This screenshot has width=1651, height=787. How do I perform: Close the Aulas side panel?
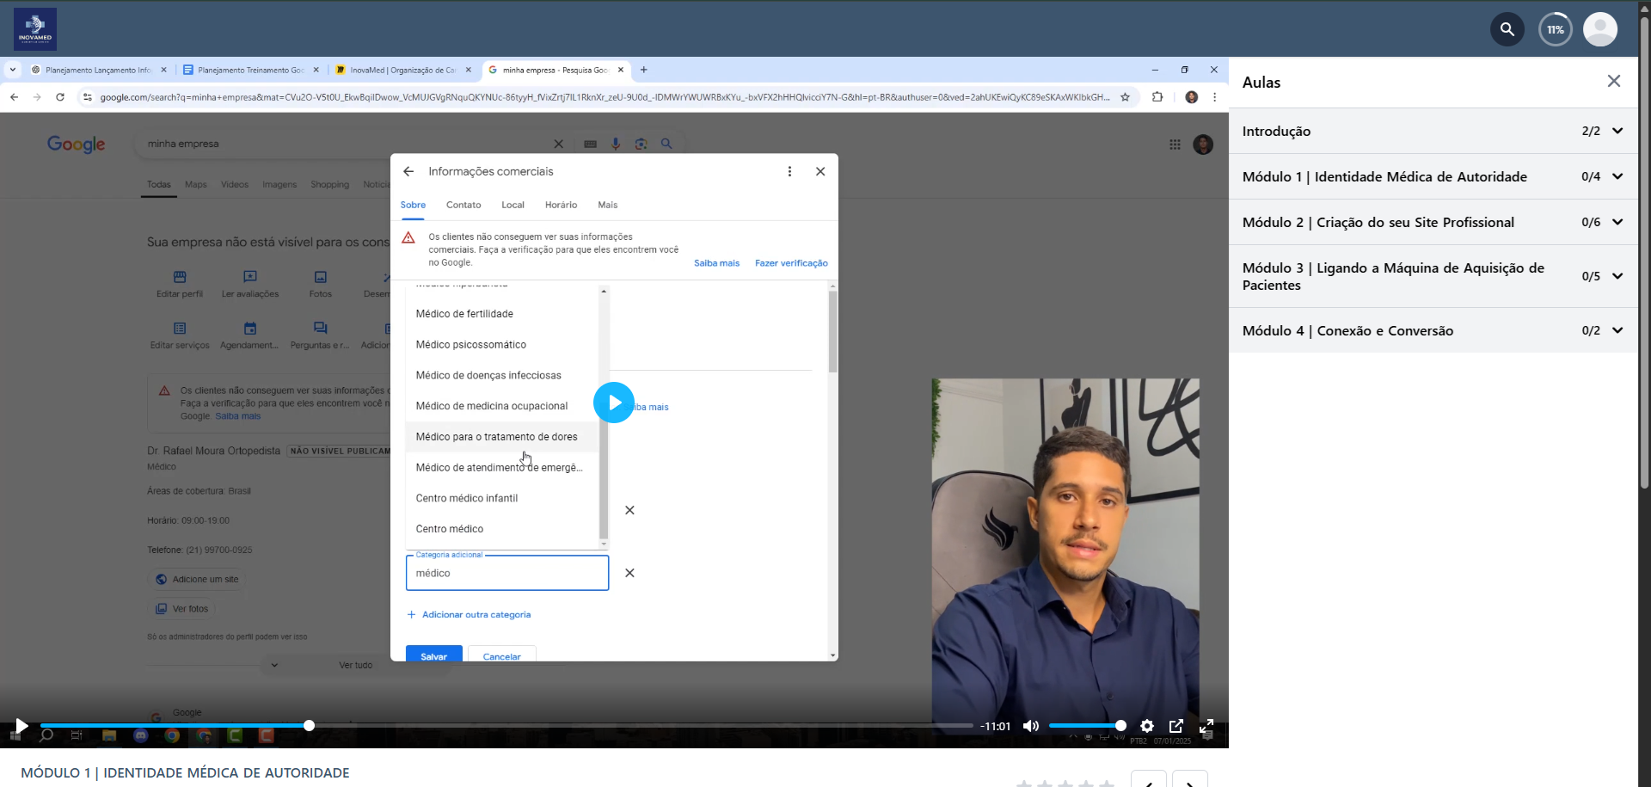click(1613, 81)
